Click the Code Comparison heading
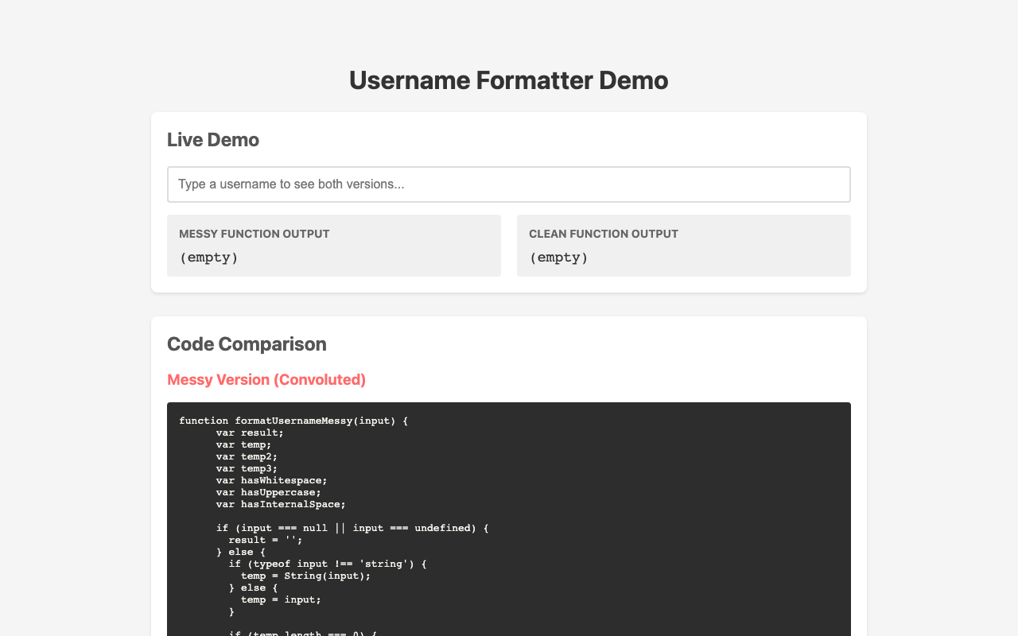 pos(247,344)
